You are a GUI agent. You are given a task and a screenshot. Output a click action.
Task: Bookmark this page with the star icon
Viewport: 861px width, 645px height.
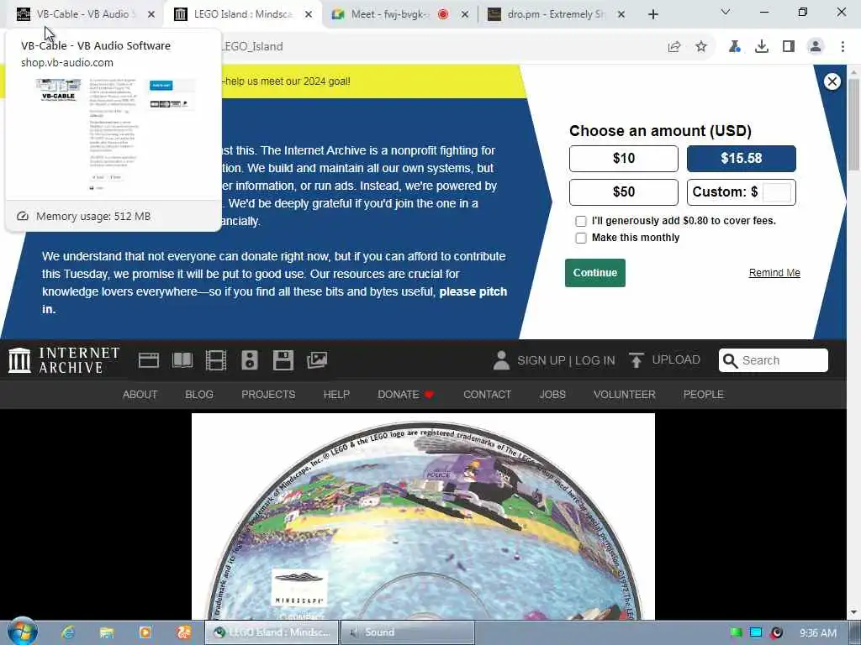click(701, 47)
